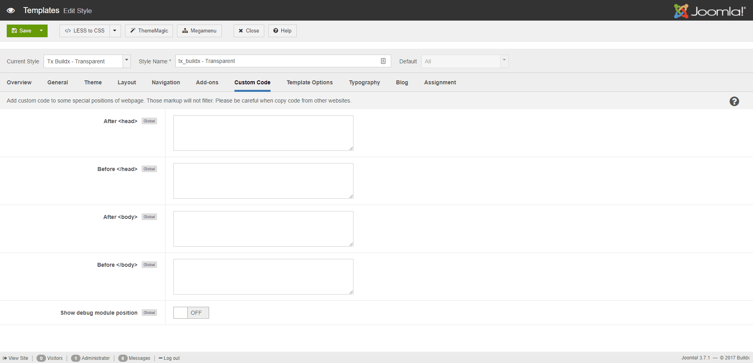The image size is (753, 363).
Task: Click the Joomla logo
Action: pos(710,11)
